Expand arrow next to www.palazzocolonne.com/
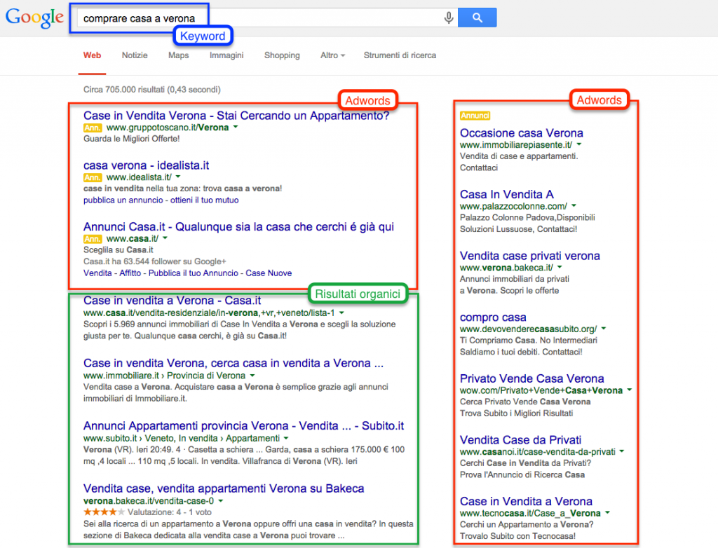Viewport: 718px width, 548px height. point(574,205)
